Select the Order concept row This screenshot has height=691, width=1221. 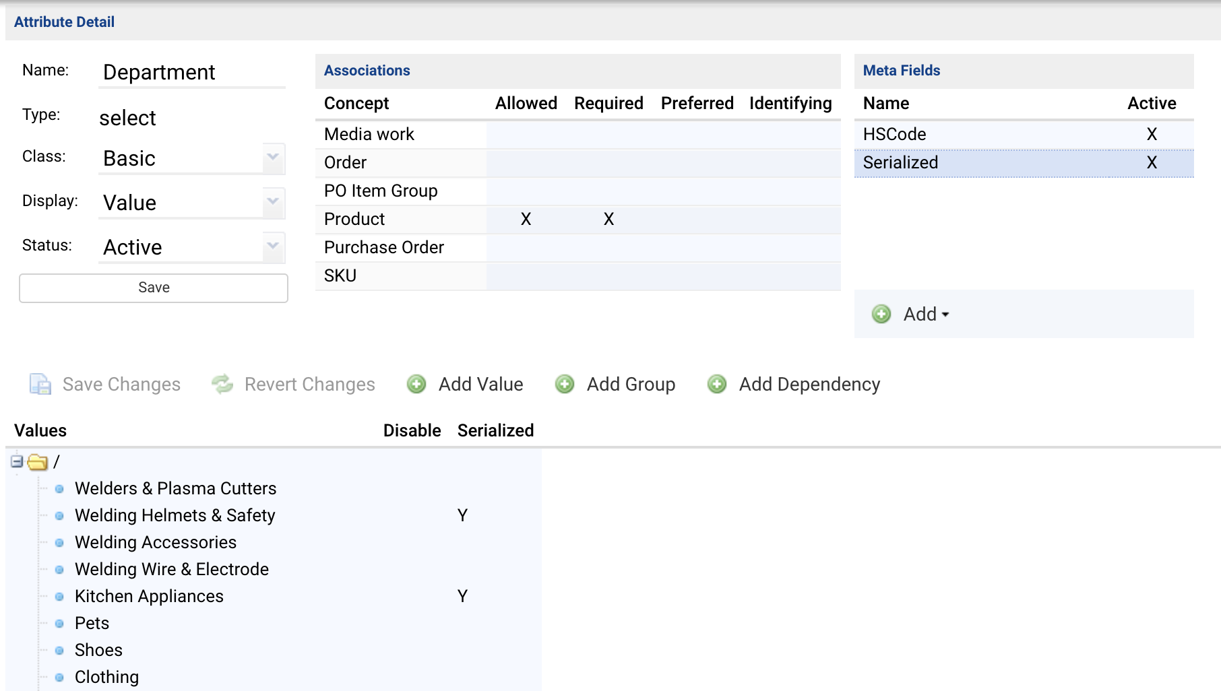(x=577, y=162)
